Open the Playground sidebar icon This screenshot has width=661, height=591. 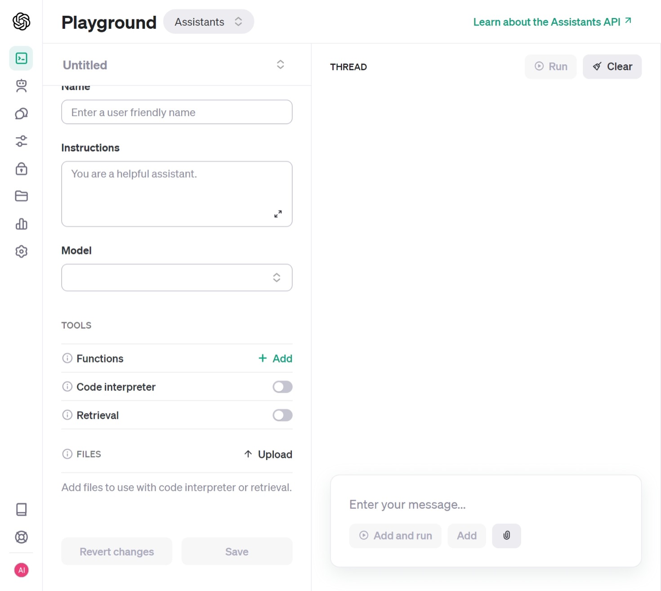tap(21, 58)
